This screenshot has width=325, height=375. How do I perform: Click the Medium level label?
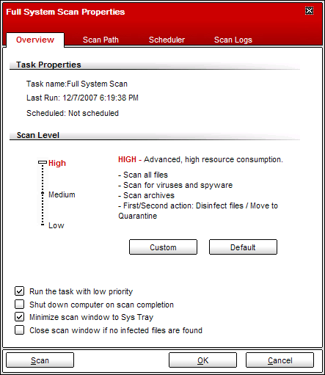[62, 194]
